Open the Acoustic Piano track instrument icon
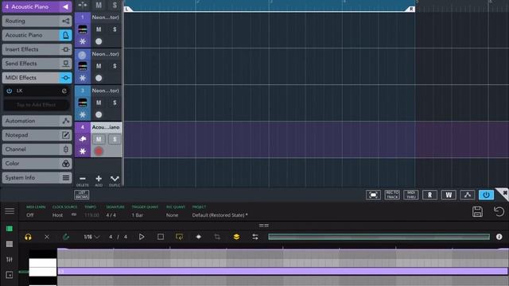Image resolution: width=509 pixels, height=286 pixels. tap(83, 139)
